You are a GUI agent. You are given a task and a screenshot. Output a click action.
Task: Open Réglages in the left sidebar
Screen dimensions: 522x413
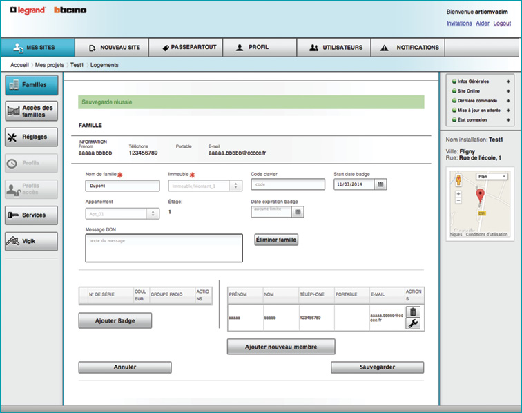coord(31,137)
